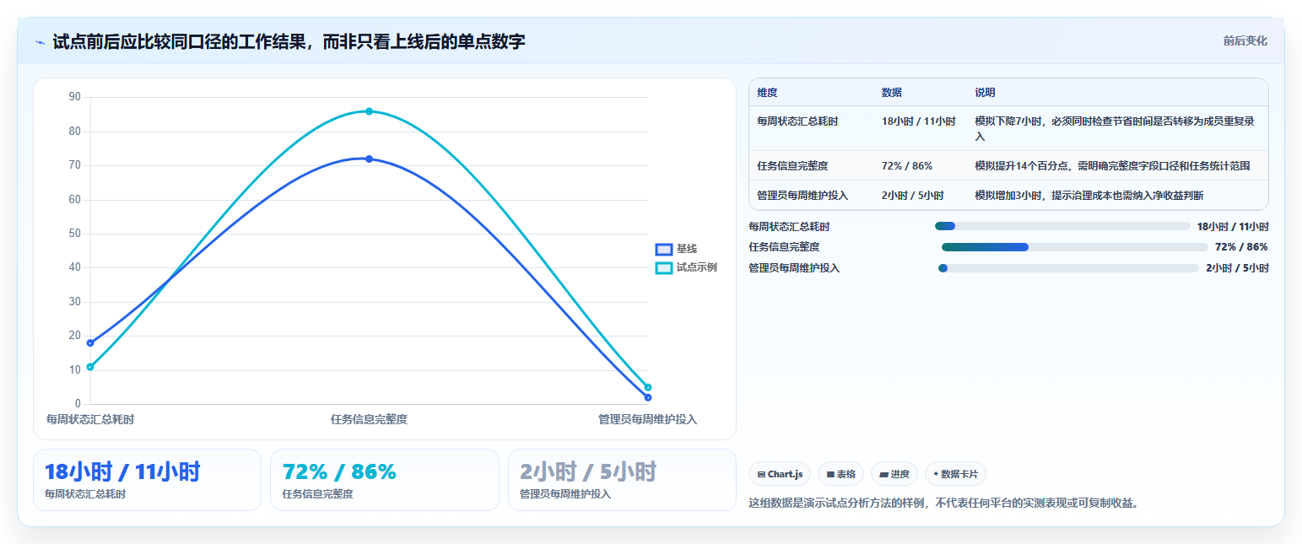1302x544 pixels.
Task: Open the 18小时 / 11小时 data card
Action: (x=147, y=480)
